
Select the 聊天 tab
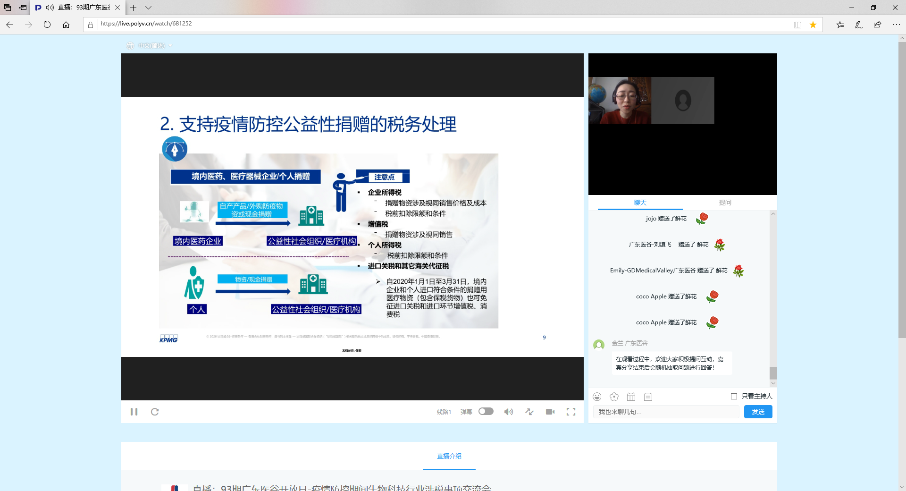640,203
